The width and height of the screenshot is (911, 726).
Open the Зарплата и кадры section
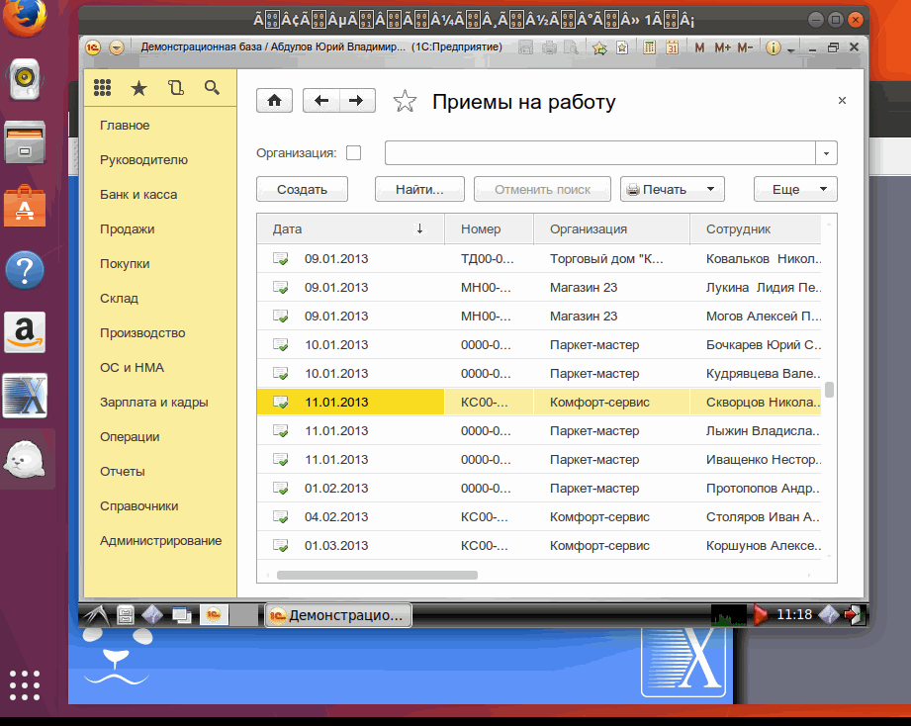tap(145, 403)
